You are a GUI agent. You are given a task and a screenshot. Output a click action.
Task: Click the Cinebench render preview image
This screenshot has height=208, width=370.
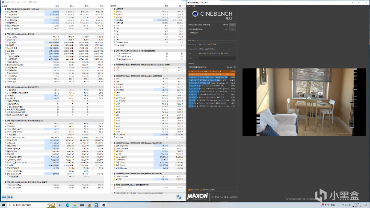(304, 102)
